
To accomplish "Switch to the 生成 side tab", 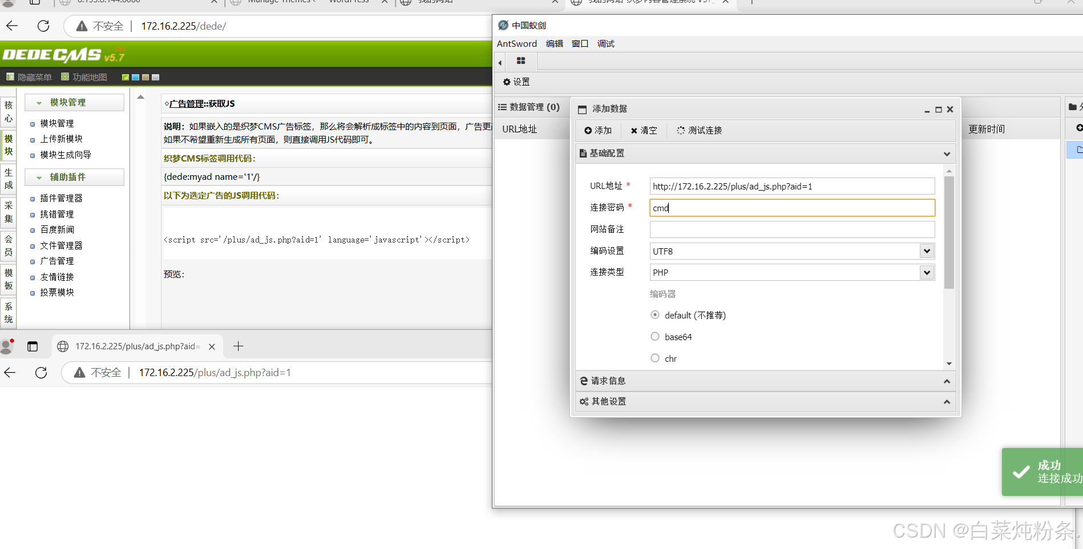I will pyautogui.click(x=9, y=179).
